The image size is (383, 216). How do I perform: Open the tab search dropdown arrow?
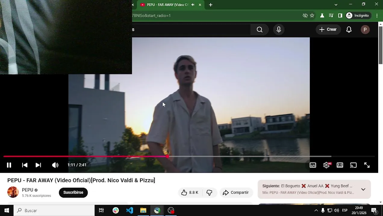[x=336, y=4]
